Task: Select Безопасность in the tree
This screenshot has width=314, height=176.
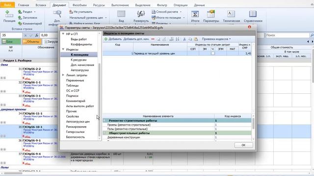Action: click(x=75, y=137)
